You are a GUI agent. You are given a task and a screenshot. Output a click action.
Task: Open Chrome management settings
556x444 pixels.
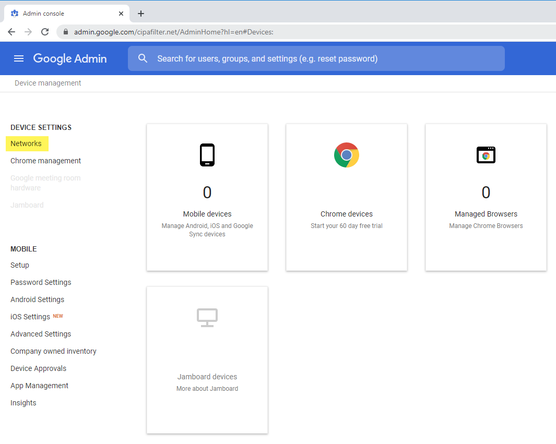[46, 161]
